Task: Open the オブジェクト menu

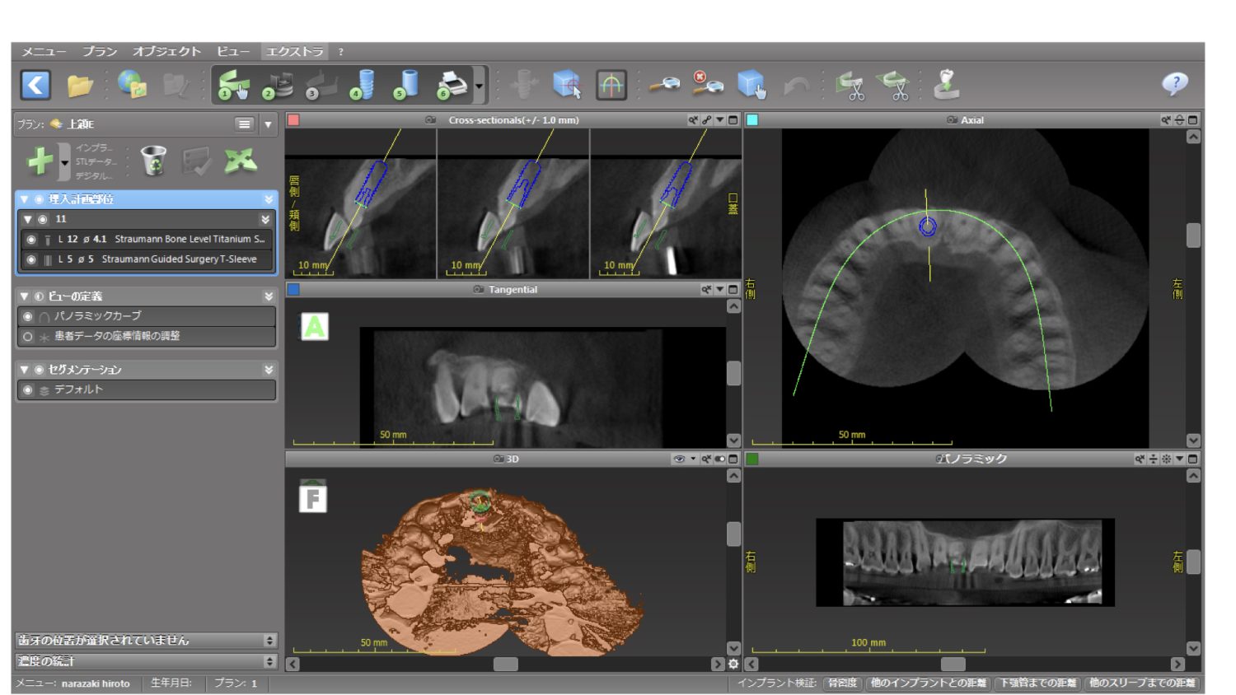Action: [166, 51]
